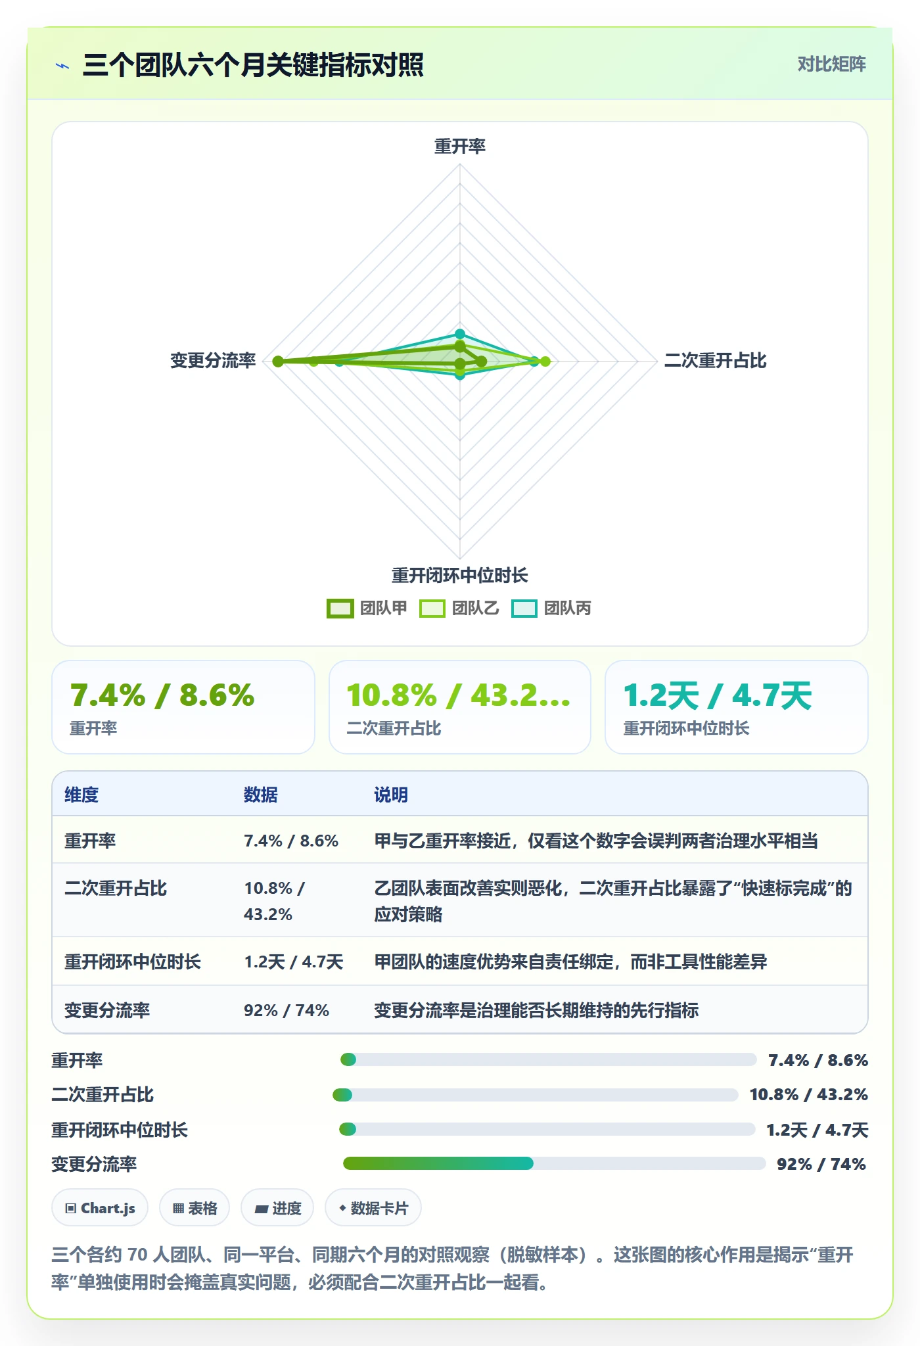Click the 三个团队六个月关键指标对照 title
The width and height of the screenshot is (920, 1346).
(x=253, y=65)
